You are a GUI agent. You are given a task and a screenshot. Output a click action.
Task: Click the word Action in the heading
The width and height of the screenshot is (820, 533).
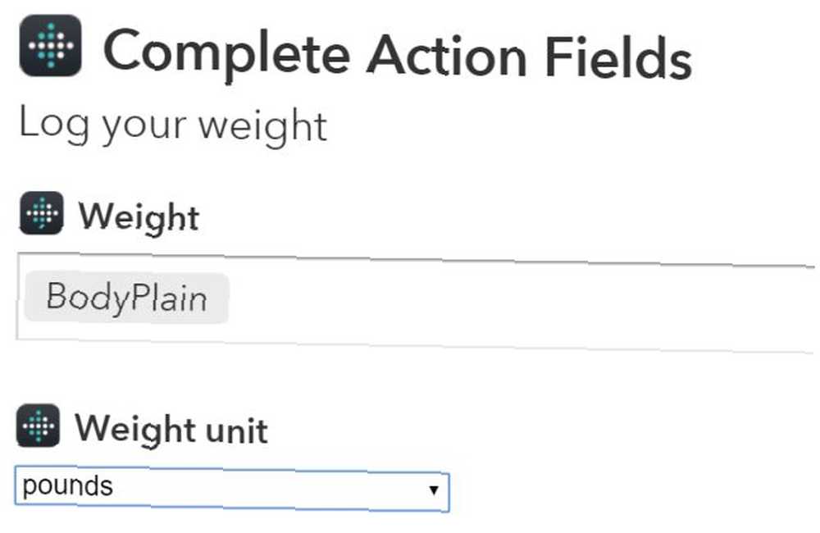[447, 56]
